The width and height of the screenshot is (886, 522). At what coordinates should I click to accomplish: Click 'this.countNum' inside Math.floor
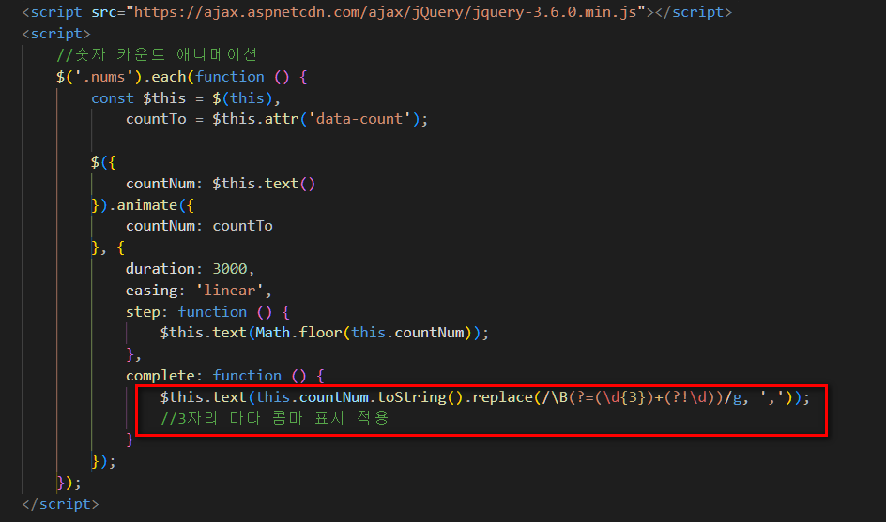[407, 333]
